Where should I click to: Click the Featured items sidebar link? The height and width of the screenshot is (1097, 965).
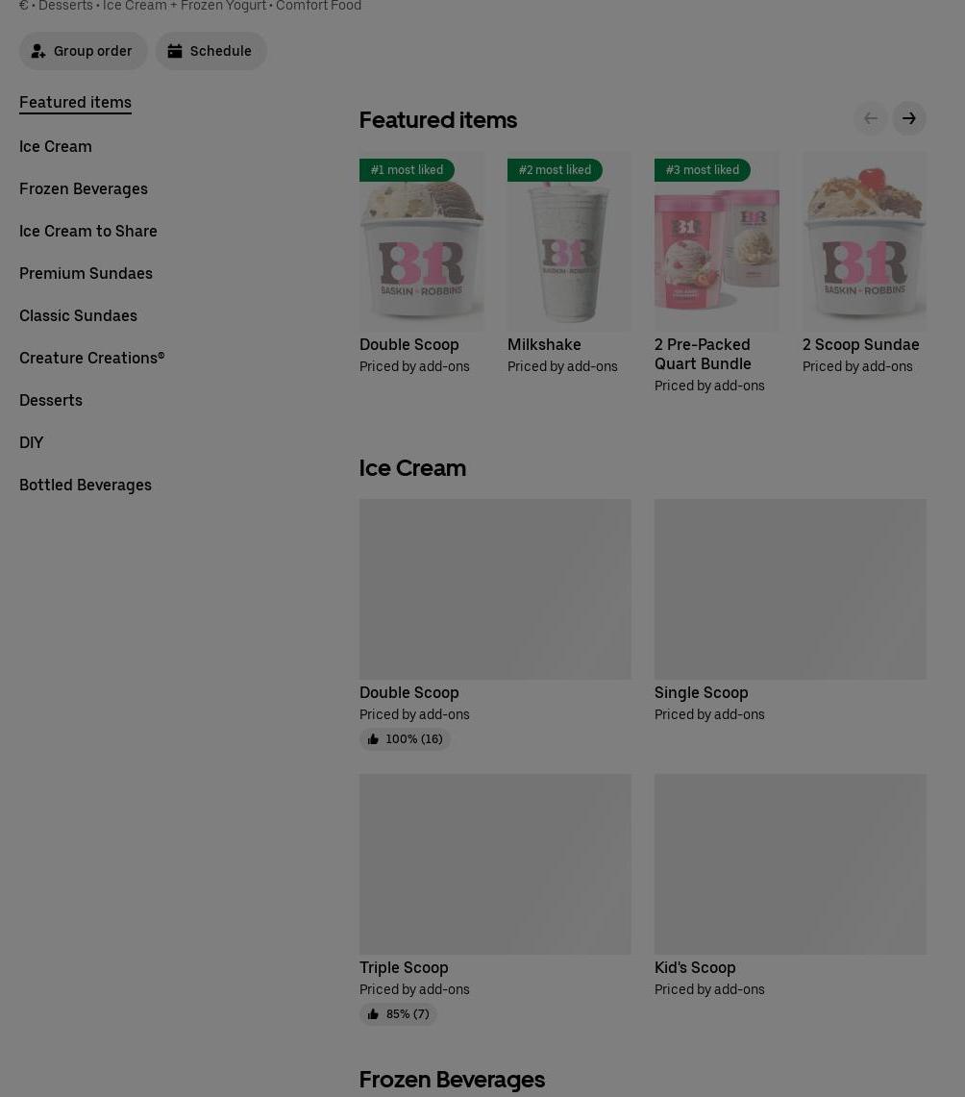tap(76, 102)
